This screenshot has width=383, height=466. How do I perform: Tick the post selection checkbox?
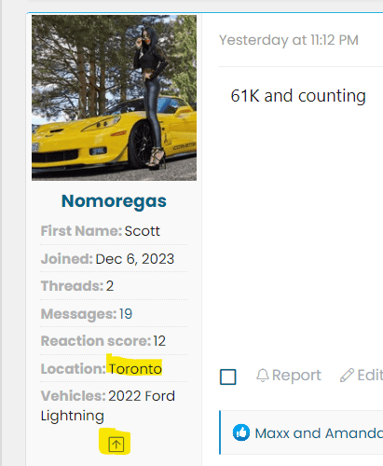[228, 377]
